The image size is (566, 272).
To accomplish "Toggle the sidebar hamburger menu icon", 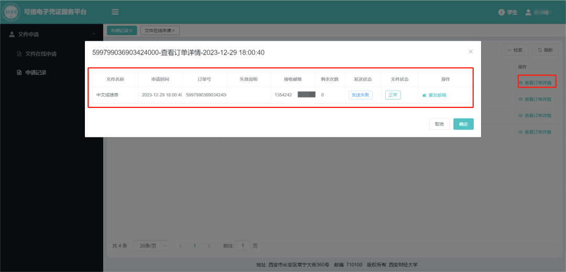I will tap(115, 12).
